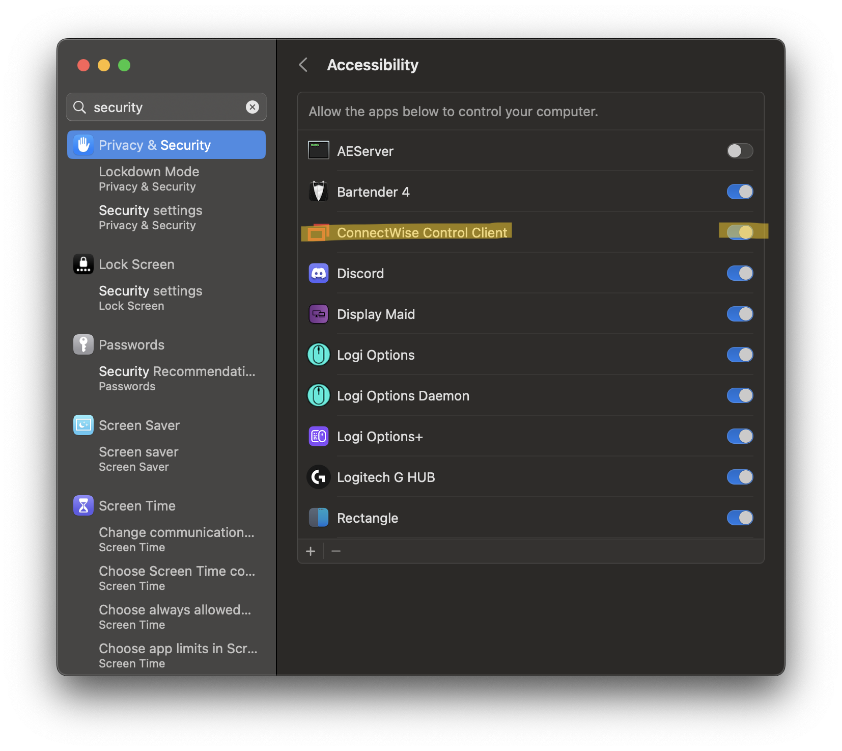Disable the Logi Options toggle
Screen dimensions: 842x751
coord(740,355)
